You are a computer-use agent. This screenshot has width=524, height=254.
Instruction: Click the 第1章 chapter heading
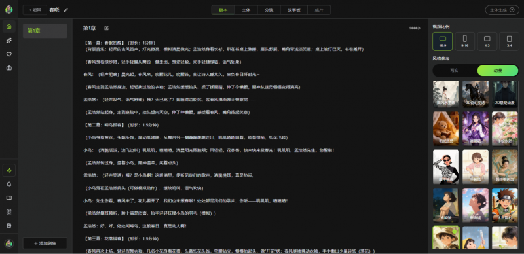click(x=90, y=28)
